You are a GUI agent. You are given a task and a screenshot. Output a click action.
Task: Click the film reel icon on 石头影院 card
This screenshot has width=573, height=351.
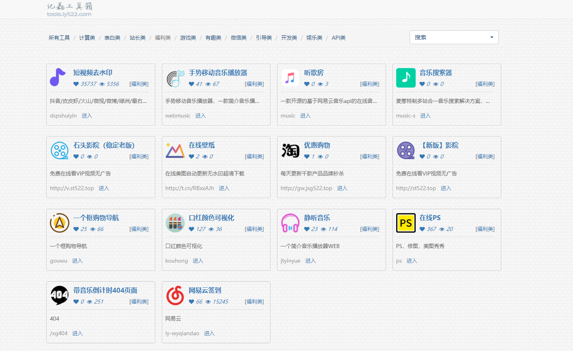[x=60, y=150]
